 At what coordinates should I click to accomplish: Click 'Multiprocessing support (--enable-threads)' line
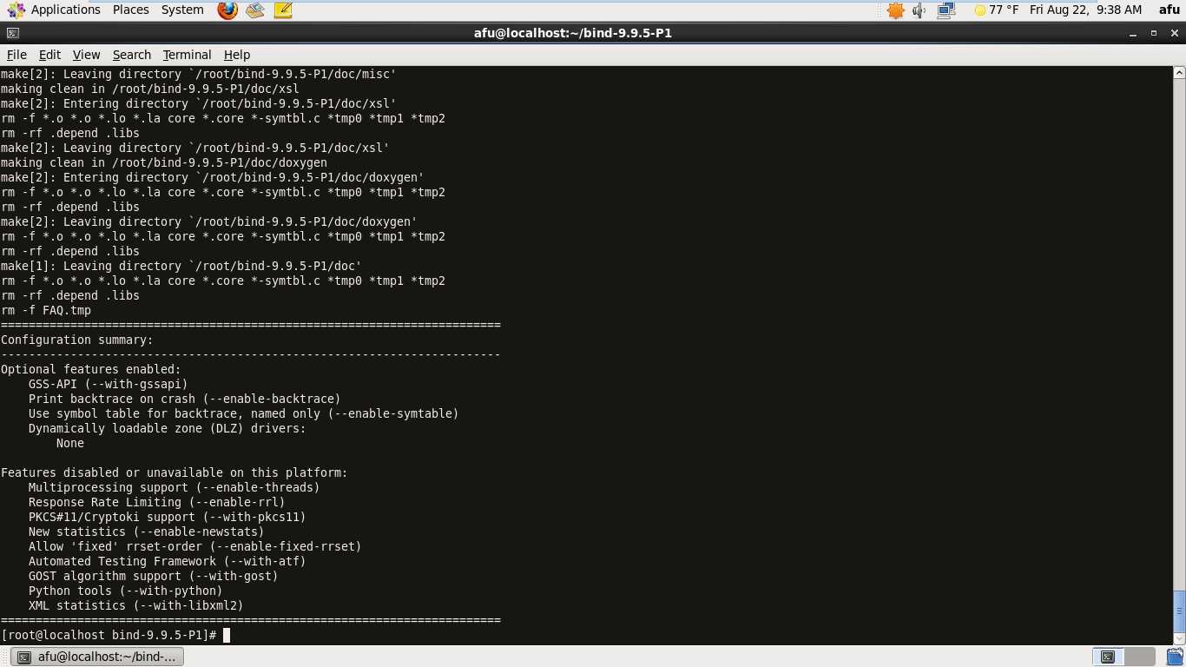175,487
